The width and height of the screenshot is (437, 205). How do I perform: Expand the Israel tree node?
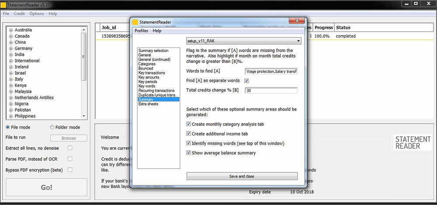coord(11,73)
